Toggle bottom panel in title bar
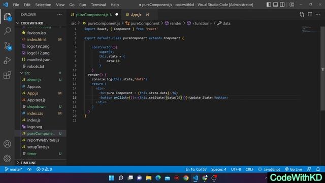Image resolution: width=325 pixels, height=183 pixels. (275, 5)
